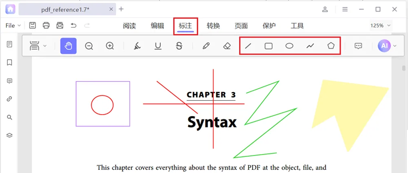Select the Line shape tool
408x173 pixels.
coord(248,46)
